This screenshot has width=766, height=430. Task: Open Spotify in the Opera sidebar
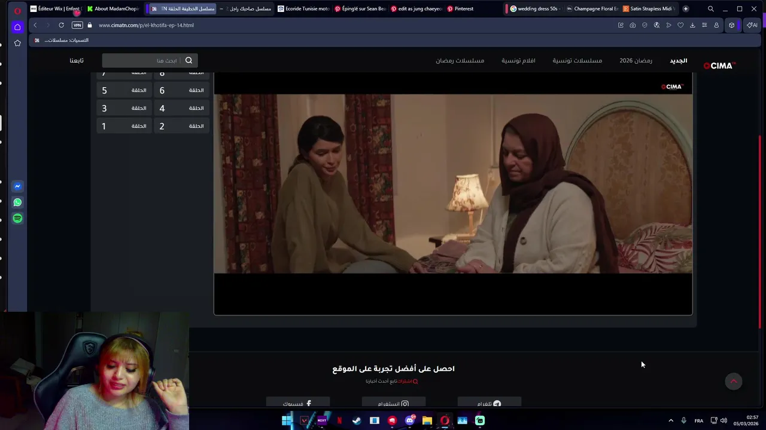point(17,219)
